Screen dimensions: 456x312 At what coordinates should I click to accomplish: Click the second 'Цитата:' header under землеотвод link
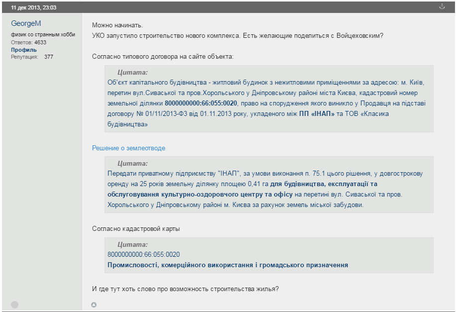[x=132, y=163]
